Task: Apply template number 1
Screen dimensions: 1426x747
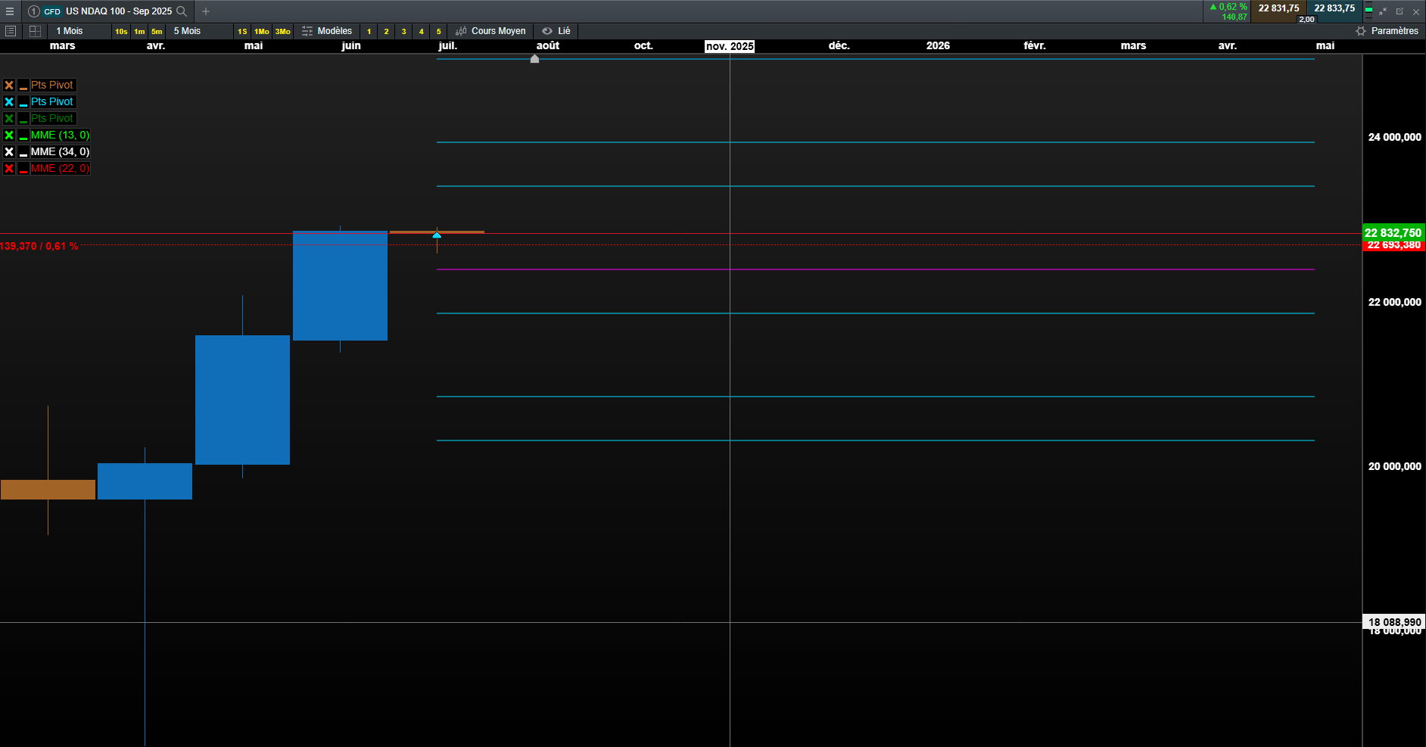Action: [x=369, y=32]
